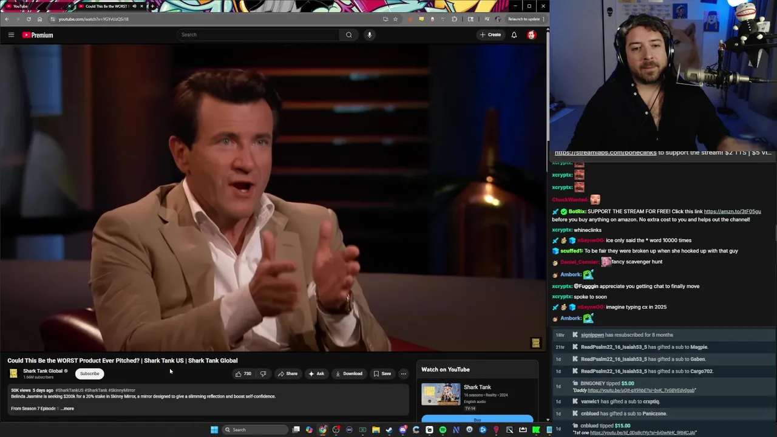Go back in the browser
This screenshot has width=777, height=437.
click(x=7, y=19)
